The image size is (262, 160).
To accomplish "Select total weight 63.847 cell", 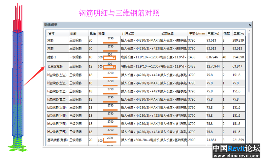I will tap(239, 66).
